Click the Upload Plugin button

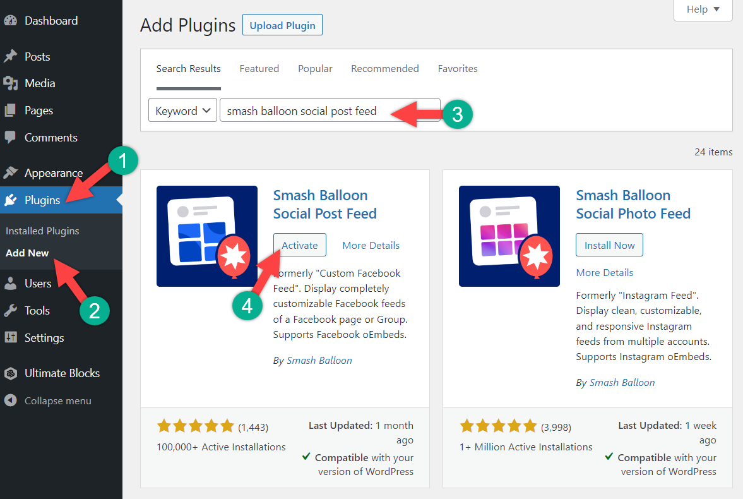(282, 25)
